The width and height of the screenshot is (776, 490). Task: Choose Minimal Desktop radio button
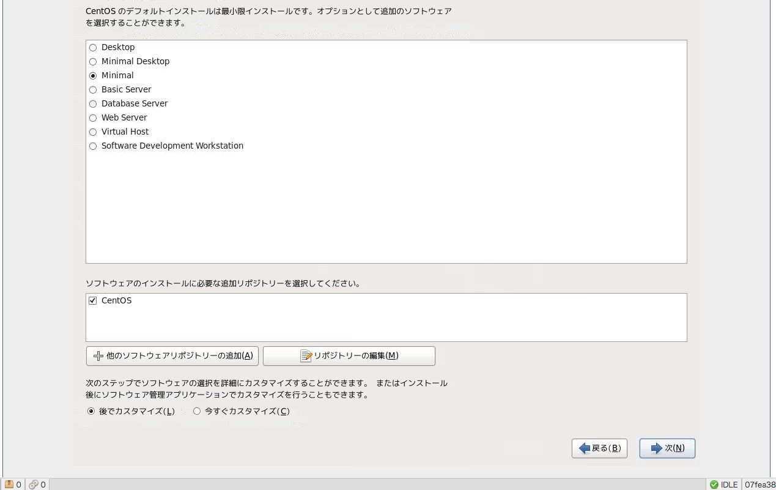click(93, 62)
